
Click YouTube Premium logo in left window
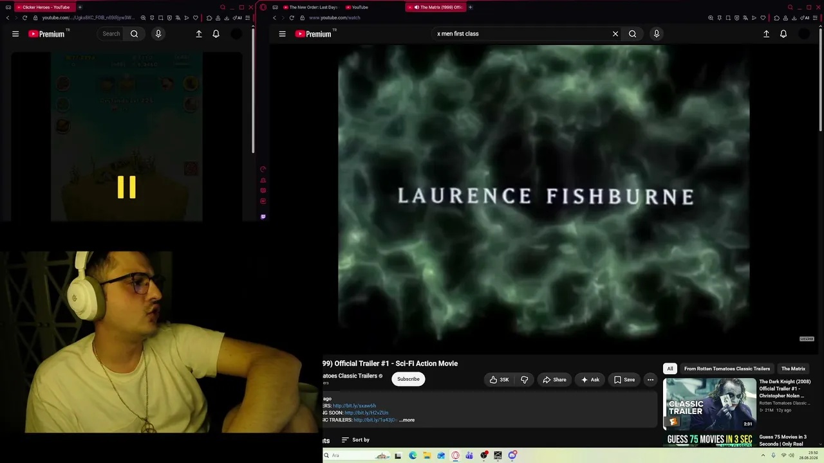pyautogui.click(x=47, y=34)
